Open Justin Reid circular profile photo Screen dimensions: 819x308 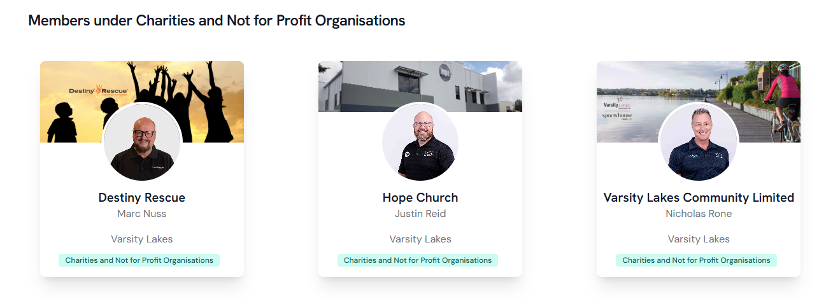coord(420,143)
